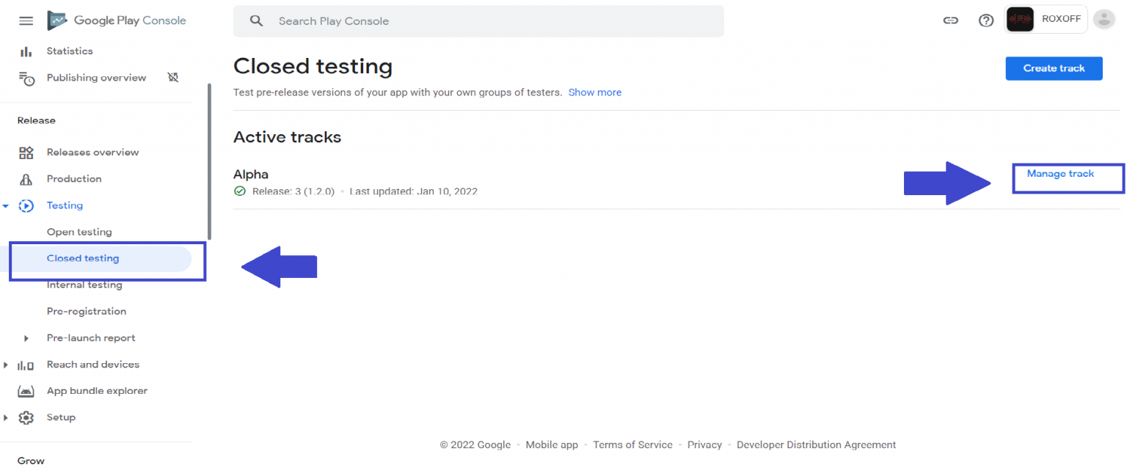Click the ROXOFF app account switcher
This screenshot has height=476, width=1127.
pyautogui.click(x=1046, y=19)
